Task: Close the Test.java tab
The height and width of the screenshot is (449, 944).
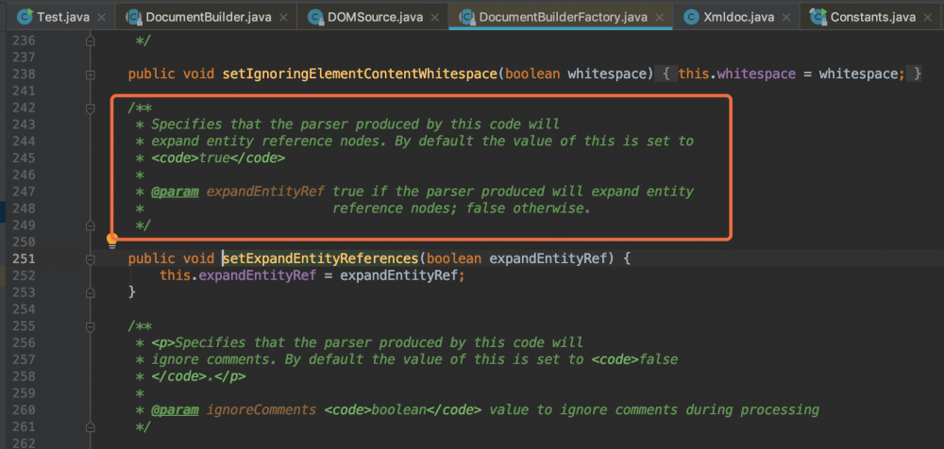Action: 102,16
